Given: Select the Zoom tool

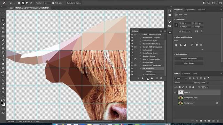Looking at the screenshot, I should point(3,92).
